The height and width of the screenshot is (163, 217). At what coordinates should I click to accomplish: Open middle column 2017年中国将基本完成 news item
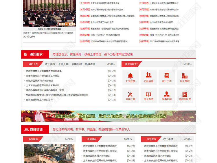point(104,41)
